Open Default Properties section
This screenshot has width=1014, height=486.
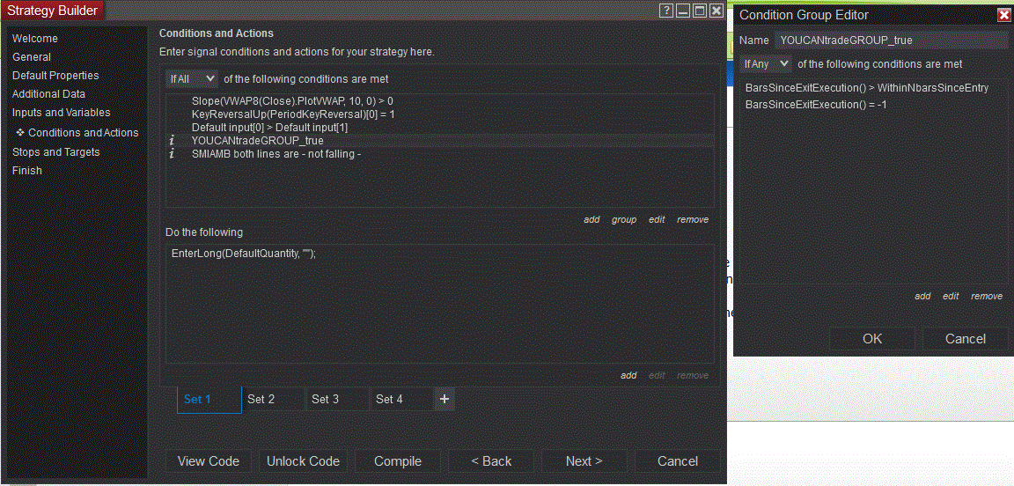pos(55,76)
